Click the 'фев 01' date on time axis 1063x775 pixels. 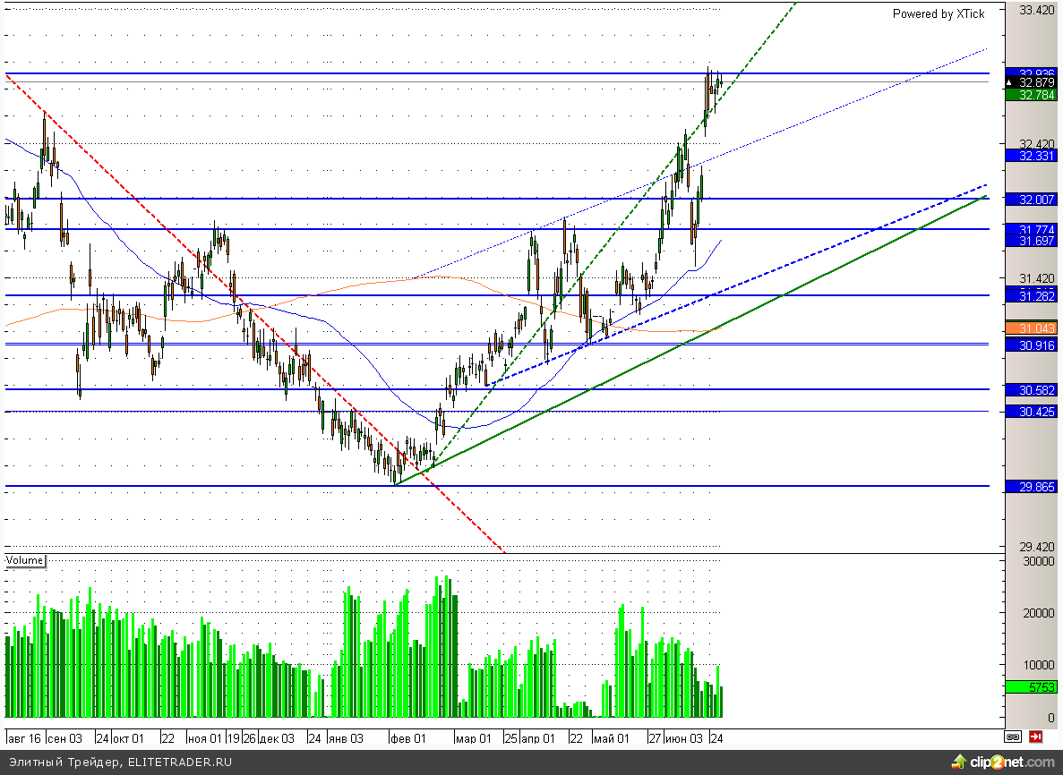(407, 738)
